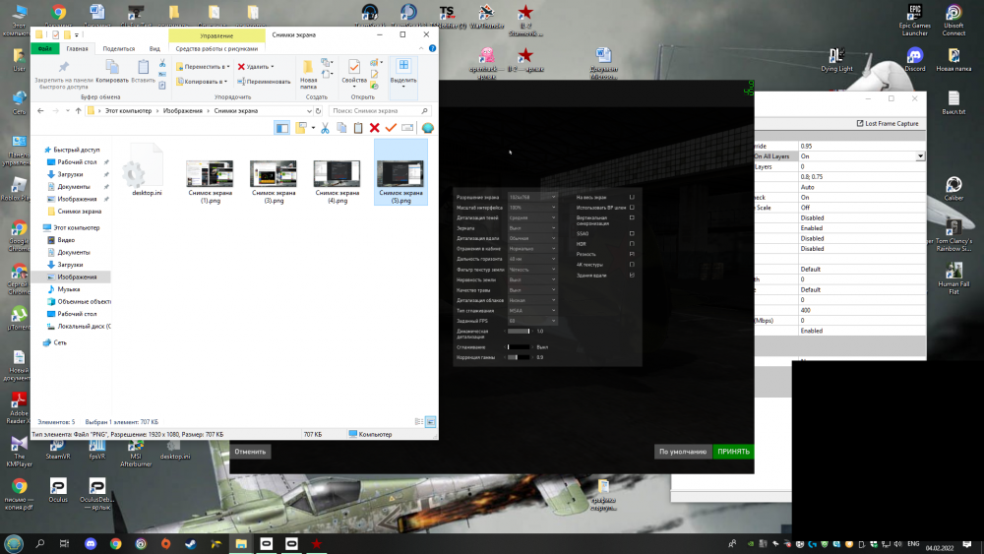
Task: Open the Поделиться ribbon tab
Action: [118, 48]
